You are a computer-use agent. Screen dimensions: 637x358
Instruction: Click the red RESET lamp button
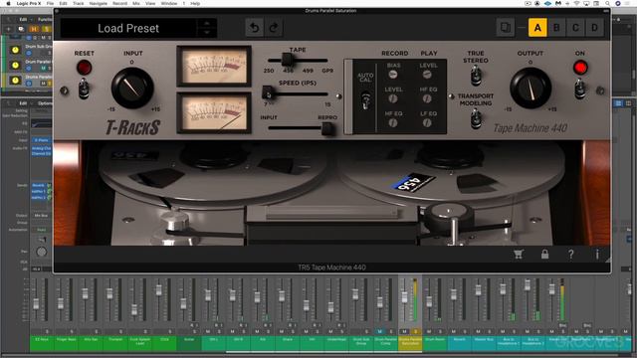[x=84, y=68]
